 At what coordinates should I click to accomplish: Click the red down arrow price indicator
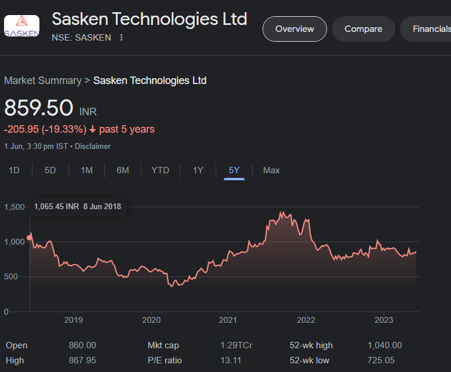coord(92,129)
